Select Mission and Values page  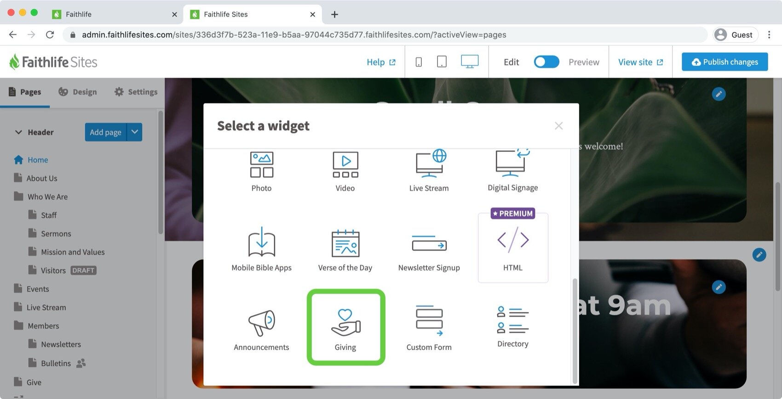[66, 252]
